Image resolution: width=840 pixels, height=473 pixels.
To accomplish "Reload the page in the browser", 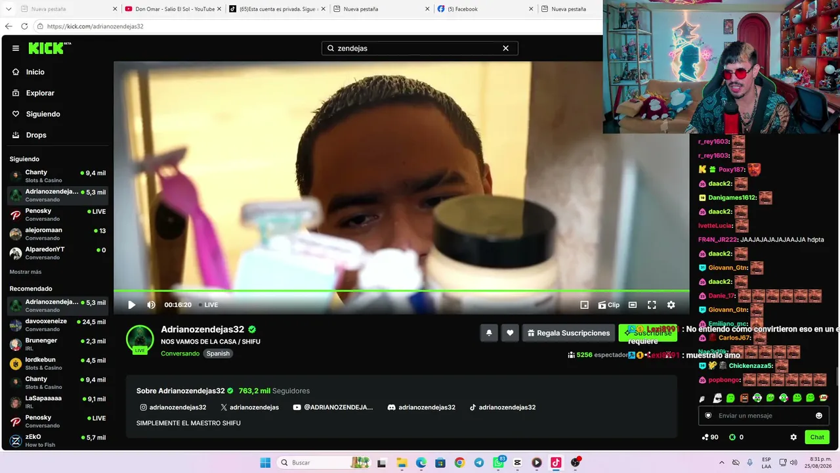I will [x=24, y=26].
